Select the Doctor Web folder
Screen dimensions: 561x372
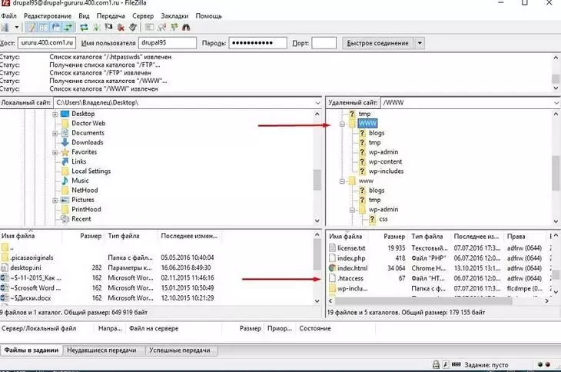coord(88,123)
